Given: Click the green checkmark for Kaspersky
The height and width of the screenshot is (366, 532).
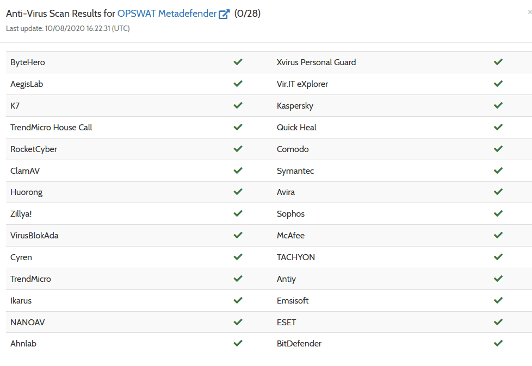Looking at the screenshot, I should [x=498, y=106].
